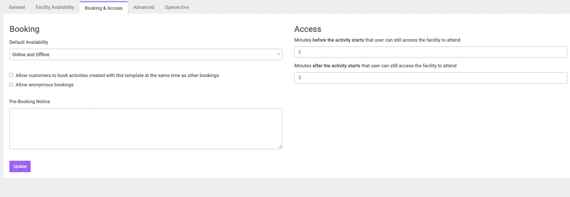Open the OpenActive tab
Viewport: 570px width, 197px height.
tap(177, 7)
